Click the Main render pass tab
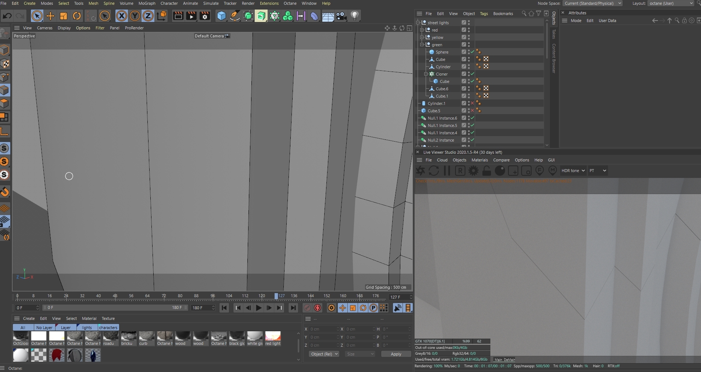This screenshot has height=372, width=701. coord(498,360)
